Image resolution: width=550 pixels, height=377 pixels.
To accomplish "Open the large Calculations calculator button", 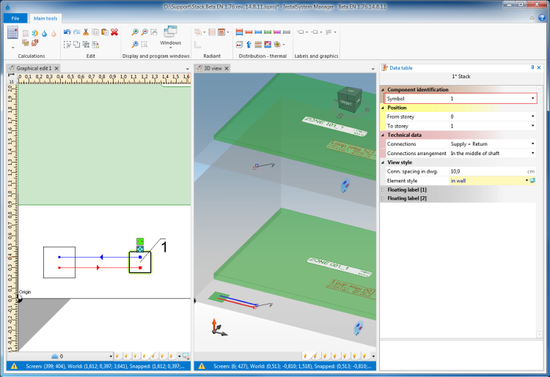I will tap(12, 32).
